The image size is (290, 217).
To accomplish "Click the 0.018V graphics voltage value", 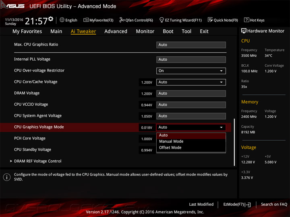I will point(147,127).
